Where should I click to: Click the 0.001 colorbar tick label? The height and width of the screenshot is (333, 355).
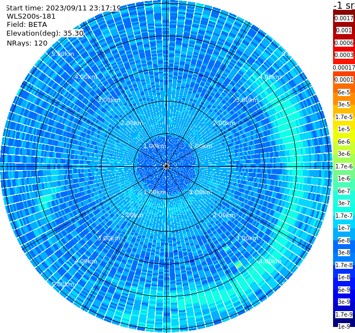pos(344,30)
